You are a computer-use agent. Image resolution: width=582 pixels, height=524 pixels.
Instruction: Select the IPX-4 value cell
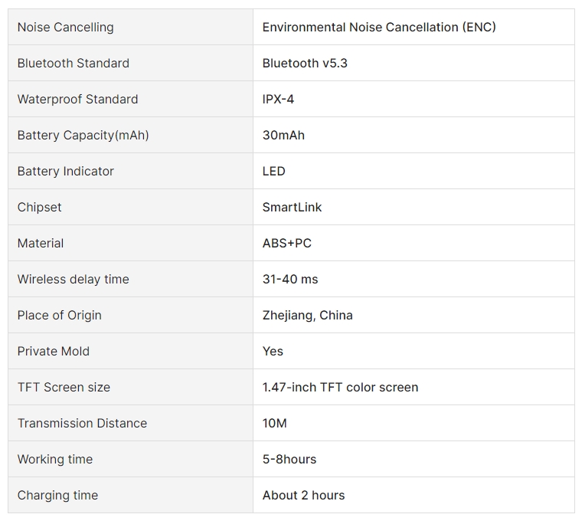point(414,99)
